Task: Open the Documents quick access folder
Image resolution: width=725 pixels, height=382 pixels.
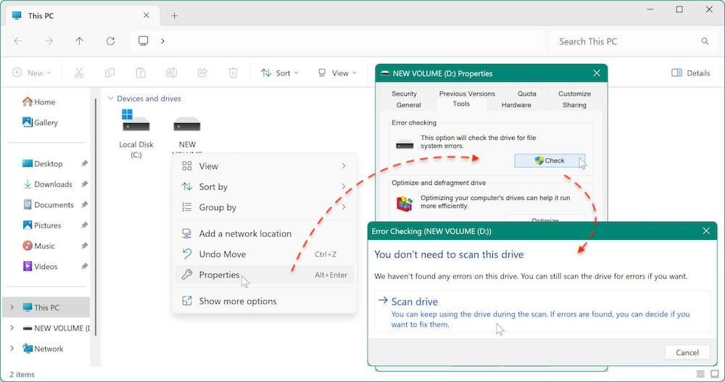Action: [x=48, y=204]
